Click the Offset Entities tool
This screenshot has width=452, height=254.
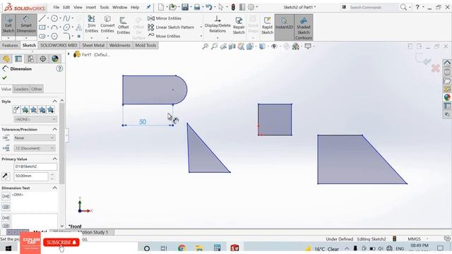click(124, 25)
